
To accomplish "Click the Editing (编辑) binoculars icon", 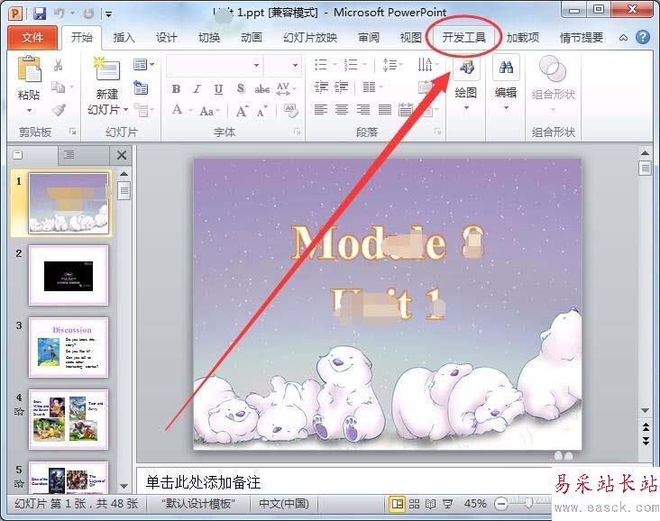I will tap(506, 68).
